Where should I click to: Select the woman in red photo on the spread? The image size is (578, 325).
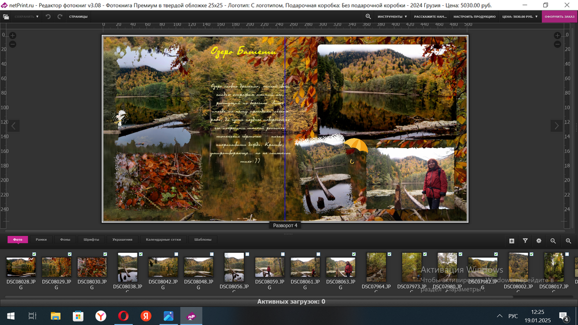(x=410, y=178)
